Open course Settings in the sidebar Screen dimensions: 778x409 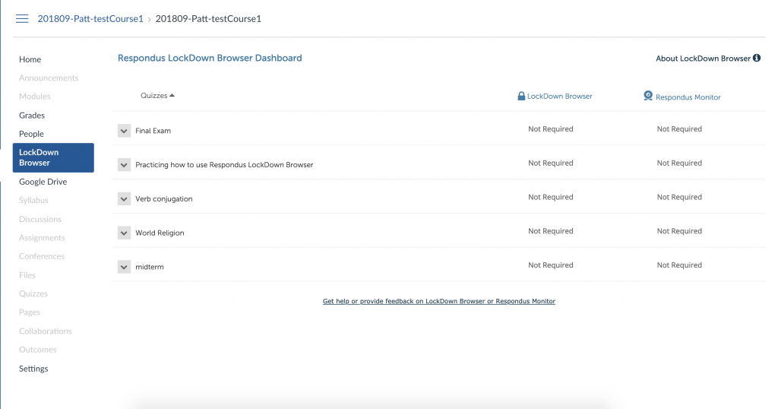pos(33,369)
